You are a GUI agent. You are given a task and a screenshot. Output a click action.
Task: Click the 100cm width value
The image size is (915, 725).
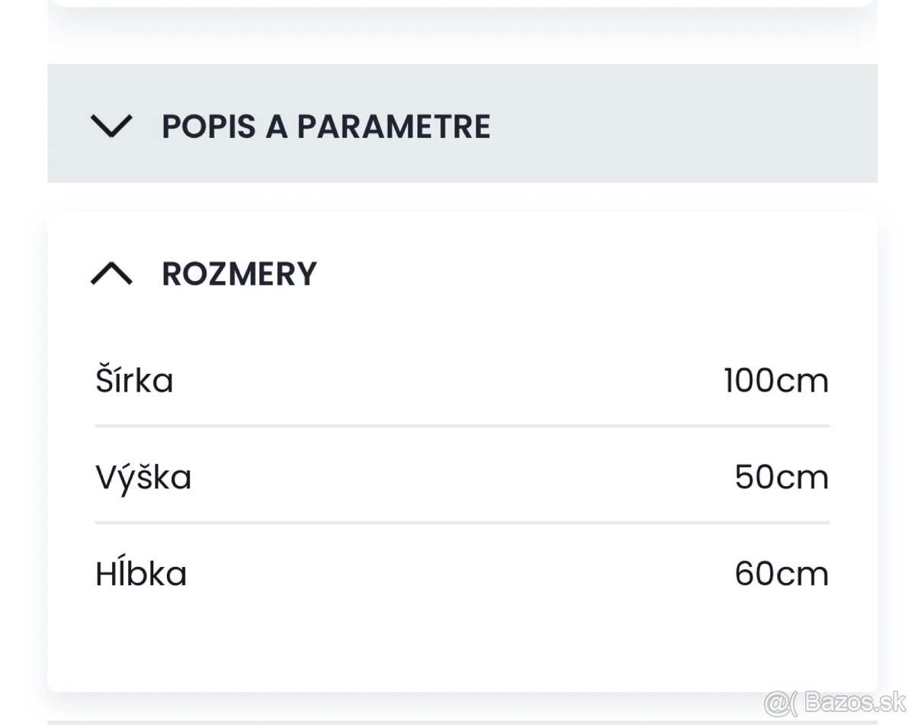coord(775,380)
